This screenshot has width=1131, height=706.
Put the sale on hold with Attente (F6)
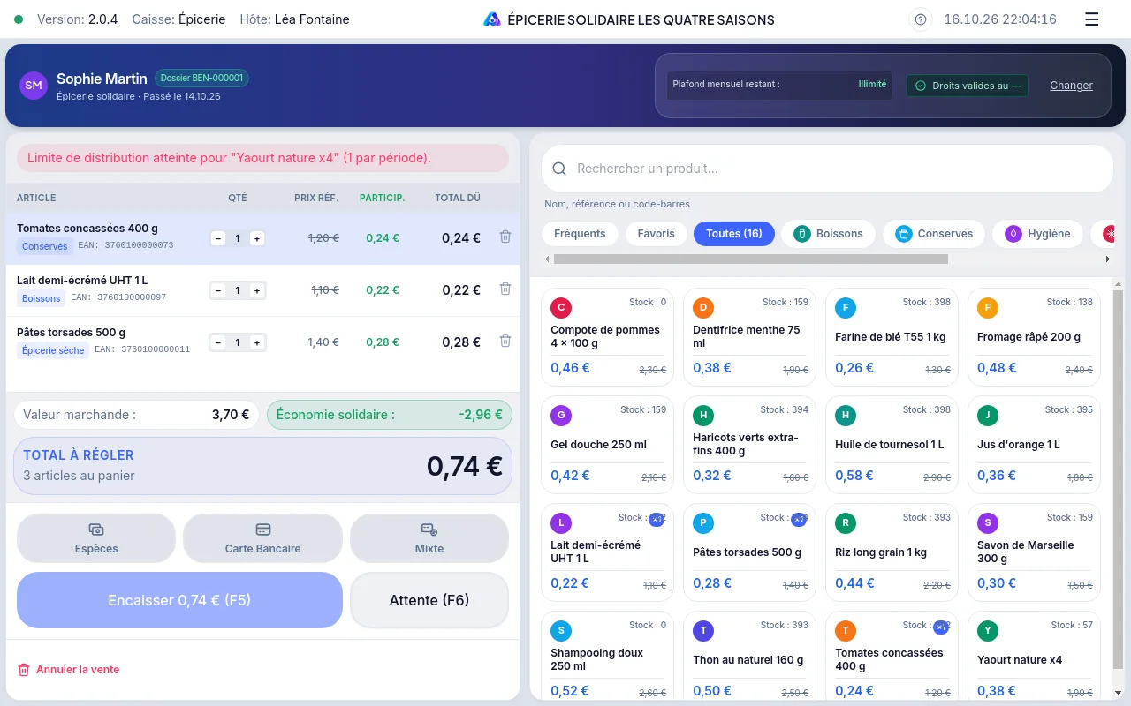tap(429, 600)
